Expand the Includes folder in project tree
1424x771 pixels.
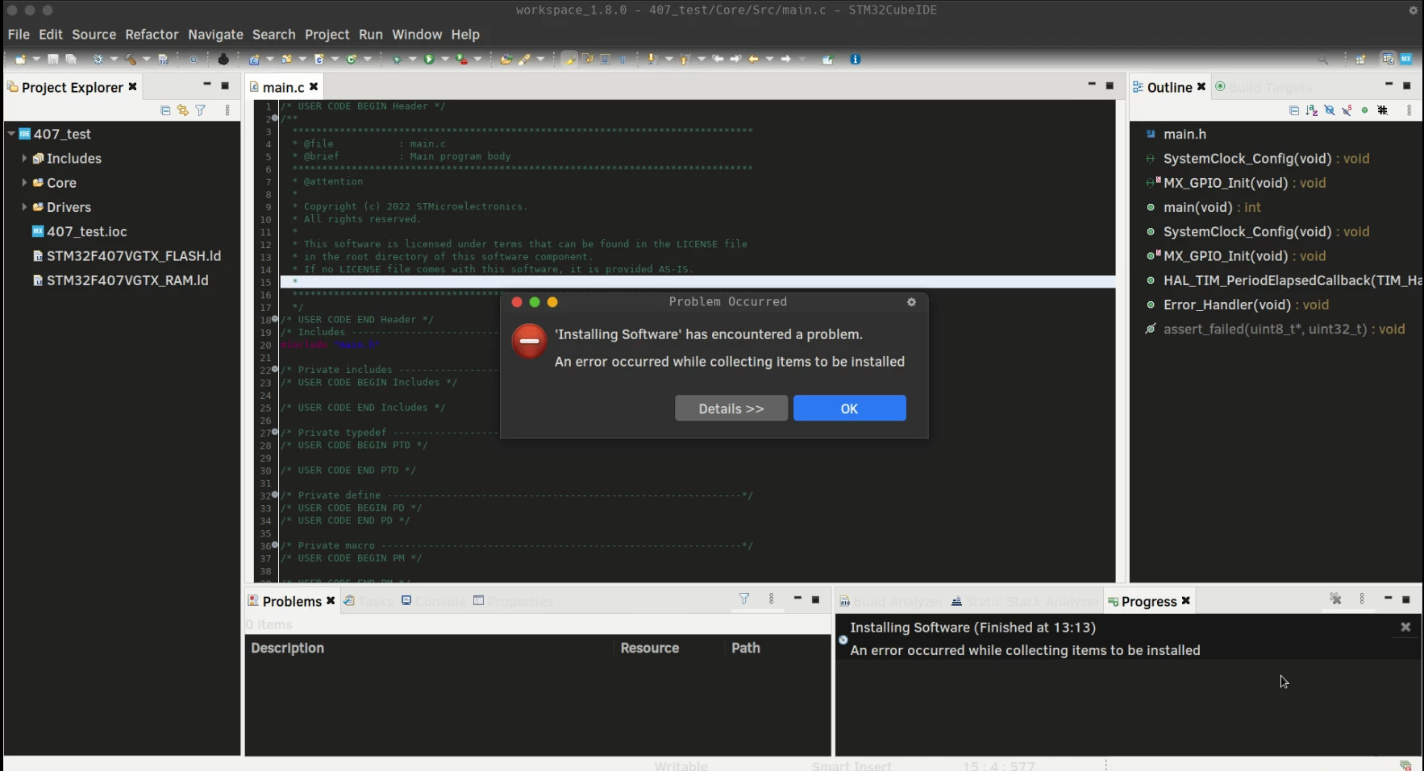[24, 159]
